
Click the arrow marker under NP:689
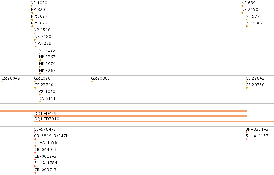coord(242,6)
